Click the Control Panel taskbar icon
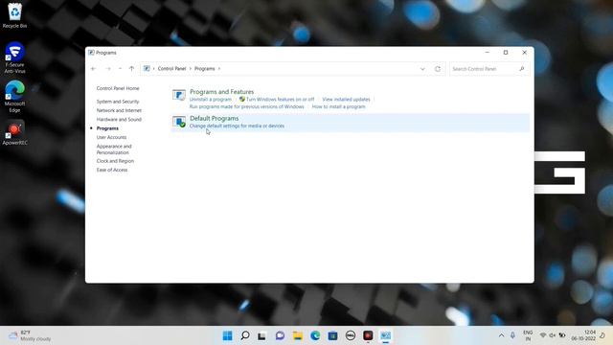613x345 pixels. click(x=385, y=335)
